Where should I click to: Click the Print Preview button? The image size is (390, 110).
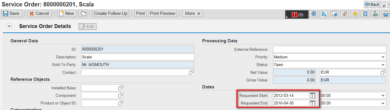(163, 13)
